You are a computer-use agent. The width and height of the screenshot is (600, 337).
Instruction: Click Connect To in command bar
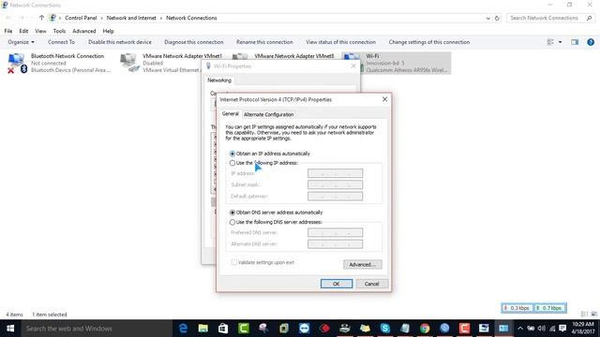(61, 42)
